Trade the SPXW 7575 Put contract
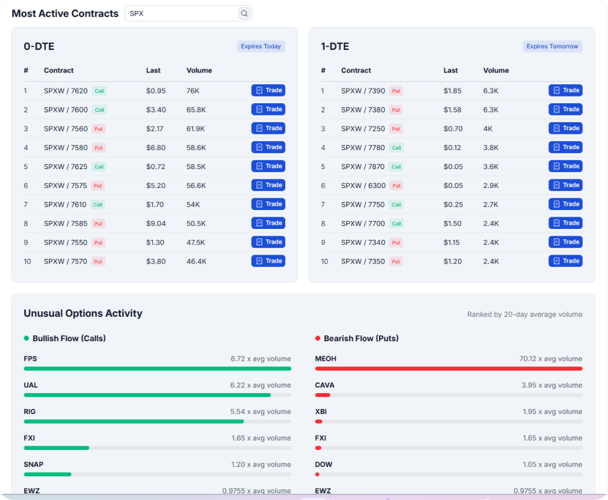This screenshot has width=608, height=500. coord(268,186)
